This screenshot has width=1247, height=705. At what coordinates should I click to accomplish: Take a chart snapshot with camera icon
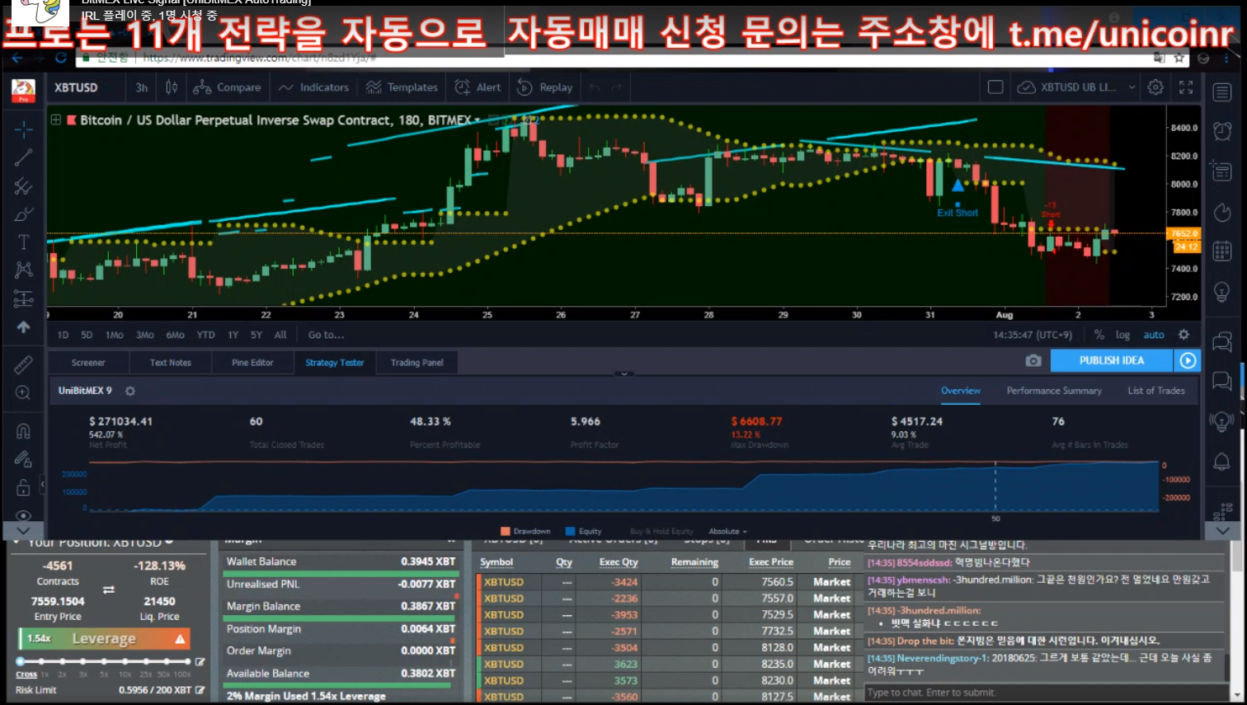tap(1033, 360)
